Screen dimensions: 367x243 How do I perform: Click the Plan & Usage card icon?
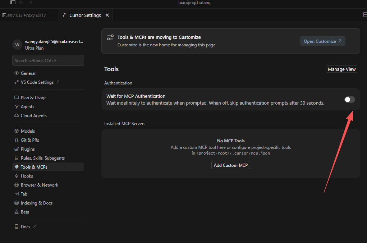click(17, 97)
